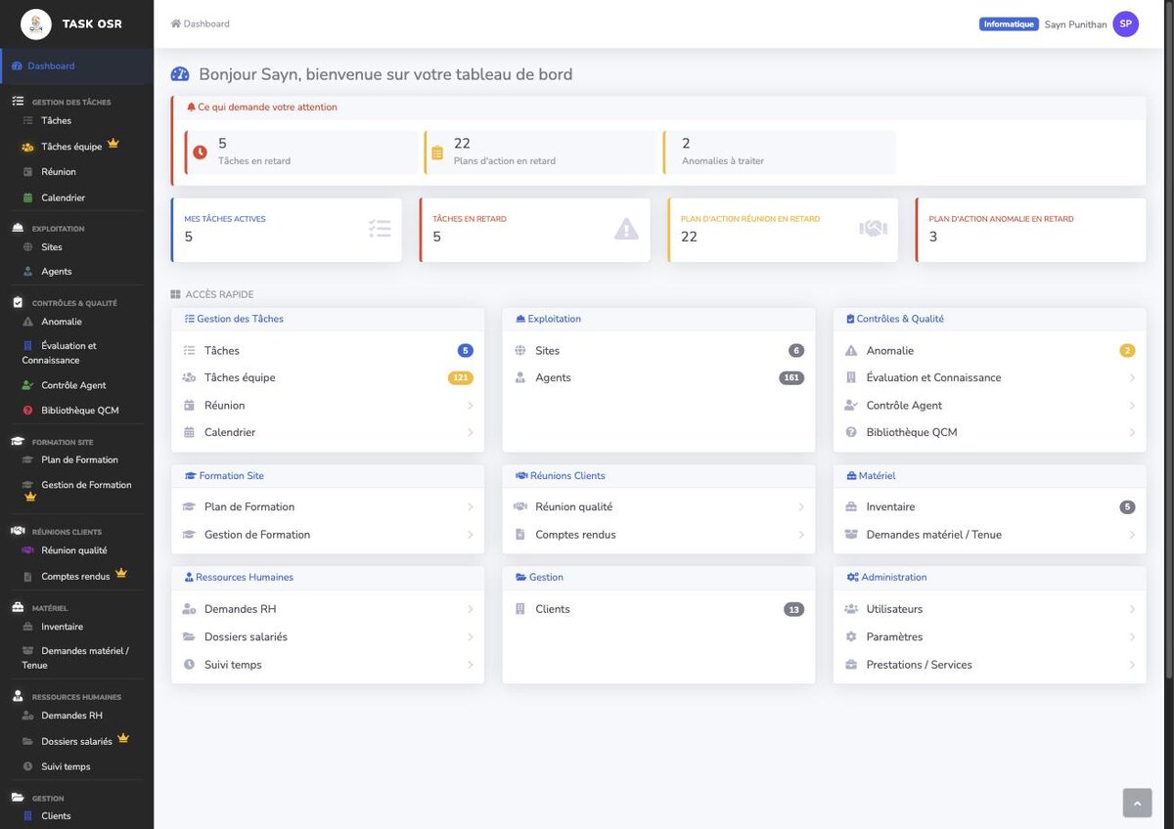1174x829 pixels.
Task: Click the warning triangle icon in the Tâches en retard card
Action: click(x=626, y=229)
